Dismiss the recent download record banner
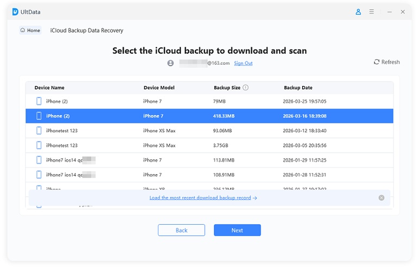Screen dimensions: 419x272 pyautogui.click(x=382, y=197)
